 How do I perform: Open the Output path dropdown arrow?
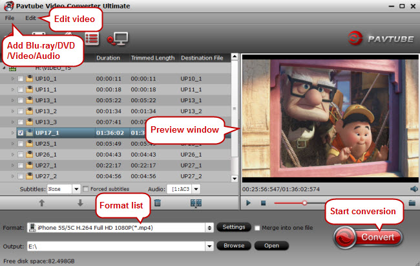tap(209, 246)
